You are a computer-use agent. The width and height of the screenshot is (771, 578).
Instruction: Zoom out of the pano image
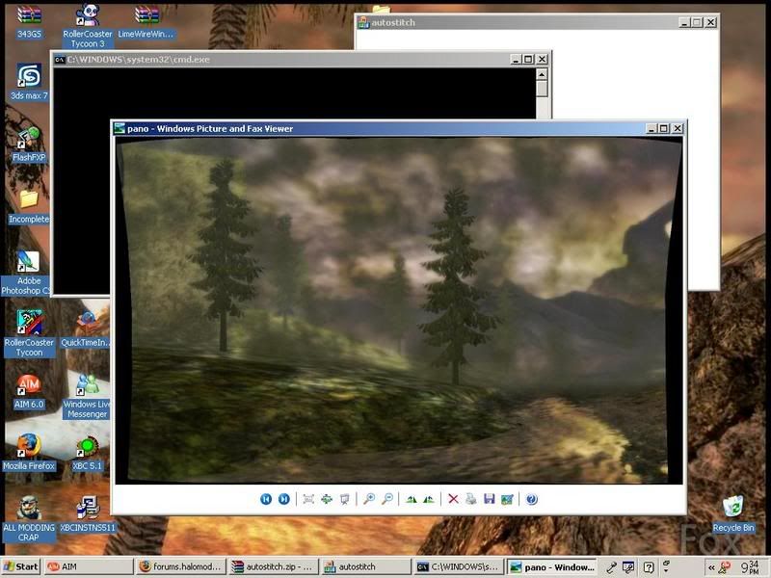(x=387, y=499)
